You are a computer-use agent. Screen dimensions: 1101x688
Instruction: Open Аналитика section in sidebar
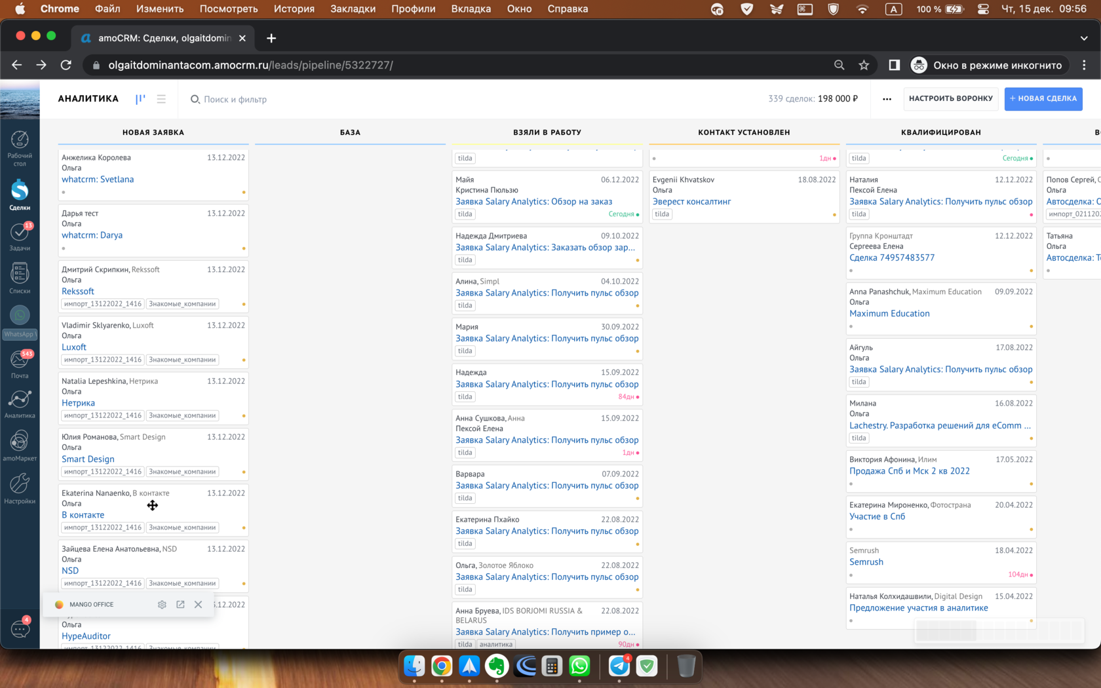pos(20,404)
